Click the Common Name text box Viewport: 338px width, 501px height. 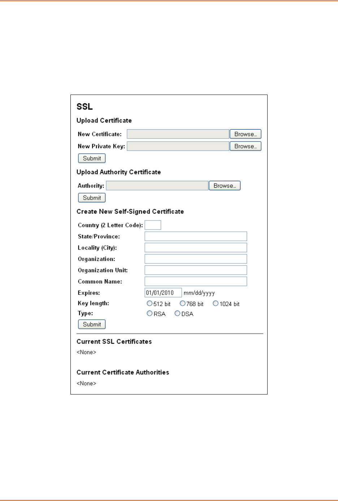pyautogui.click(x=196, y=281)
